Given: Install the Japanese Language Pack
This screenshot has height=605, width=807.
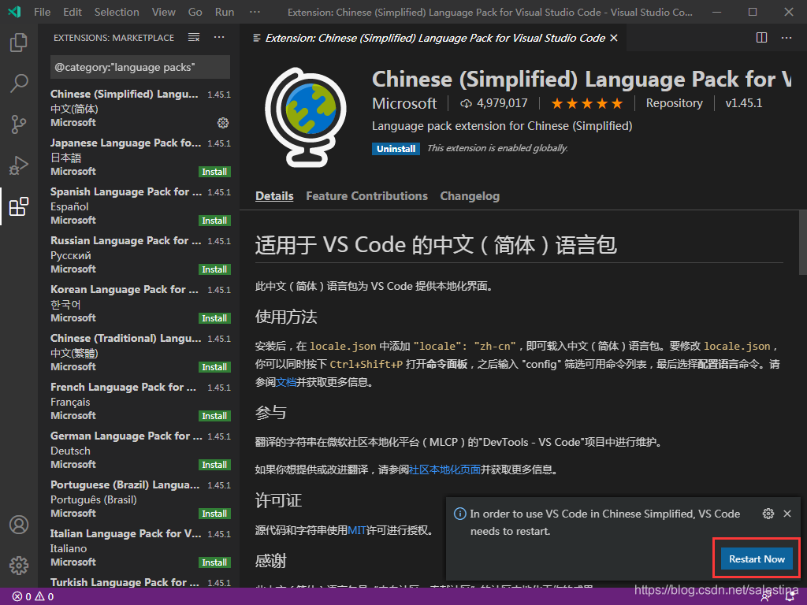Looking at the screenshot, I should [x=214, y=172].
